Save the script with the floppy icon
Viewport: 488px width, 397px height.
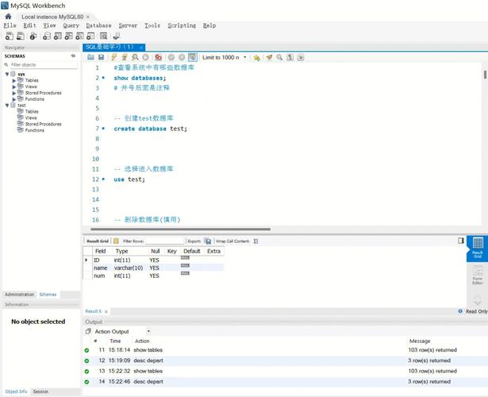coord(101,57)
